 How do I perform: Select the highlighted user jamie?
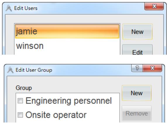[67, 31]
